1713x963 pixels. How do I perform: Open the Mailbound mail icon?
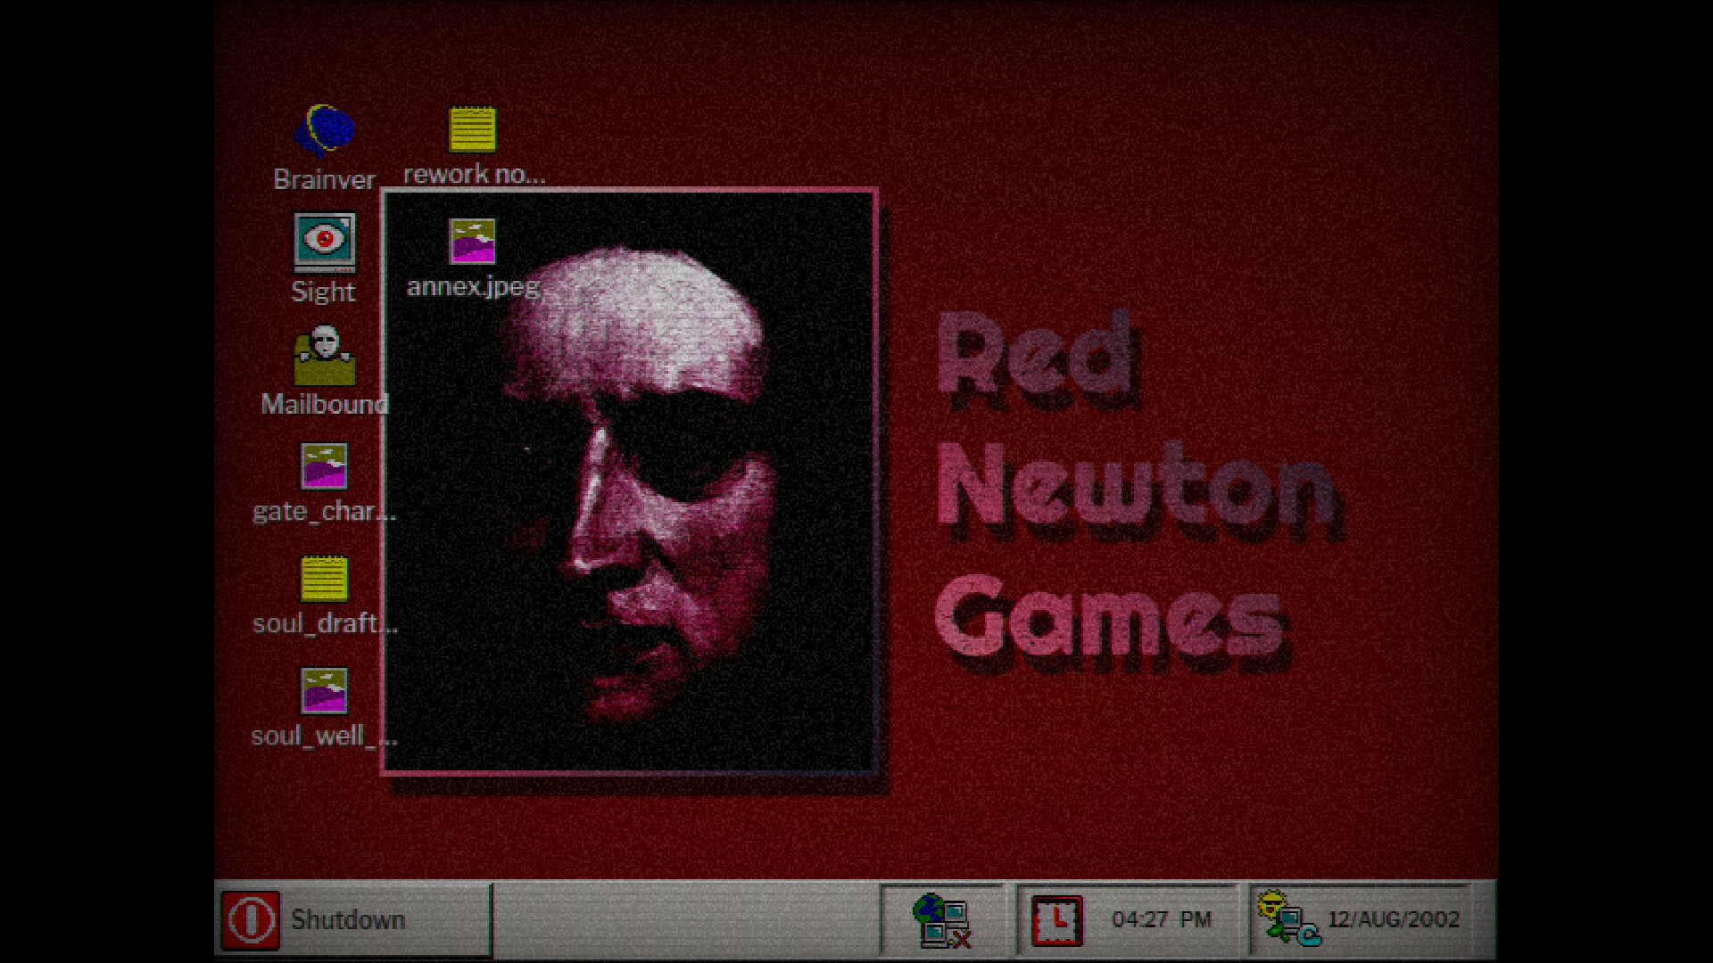[325, 355]
